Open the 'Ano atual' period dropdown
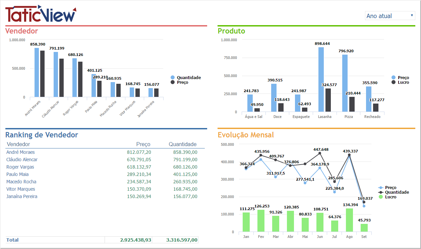 click(390, 16)
